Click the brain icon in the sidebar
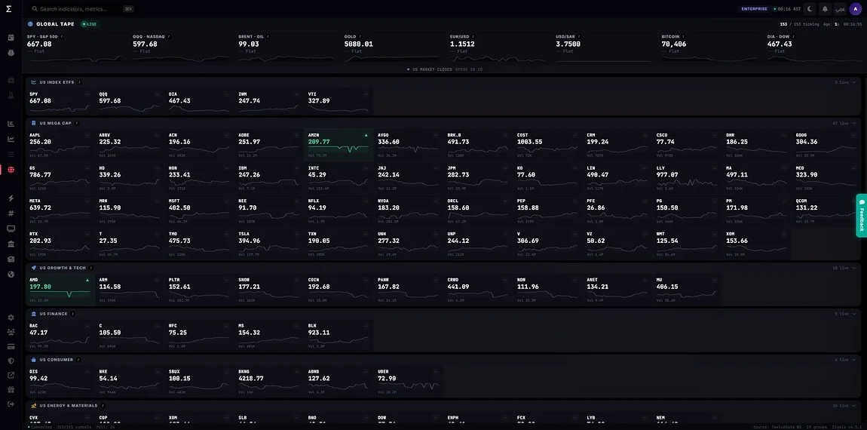Screen dimensions: 867x430 (11, 52)
